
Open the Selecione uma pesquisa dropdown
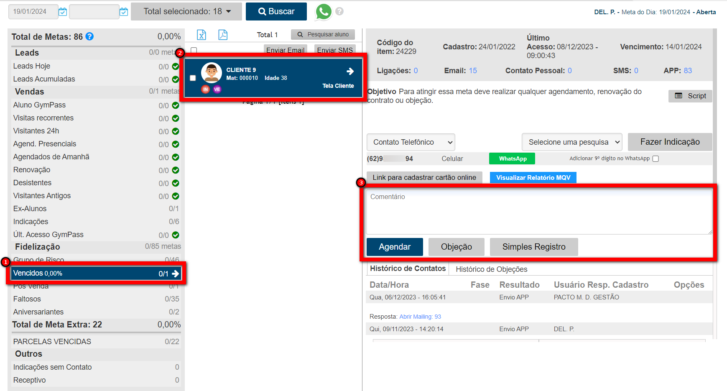571,142
